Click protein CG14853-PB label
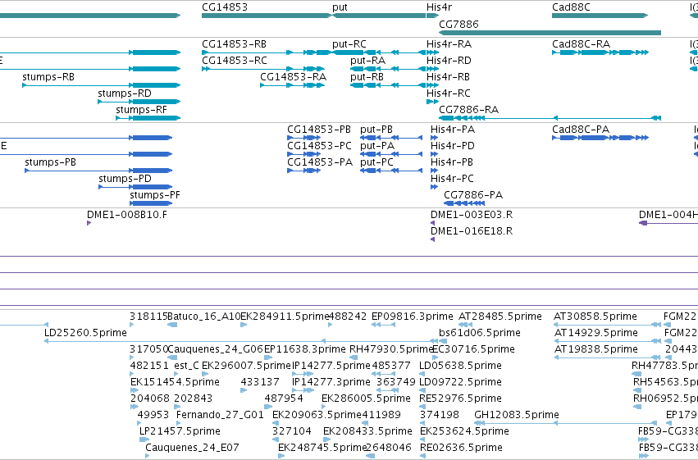 tap(319, 130)
